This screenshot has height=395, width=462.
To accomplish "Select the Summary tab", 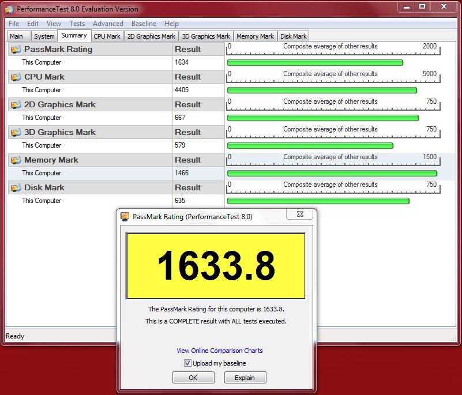I will point(74,35).
